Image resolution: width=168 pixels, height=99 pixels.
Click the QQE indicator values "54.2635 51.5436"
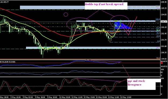coord(8,62)
